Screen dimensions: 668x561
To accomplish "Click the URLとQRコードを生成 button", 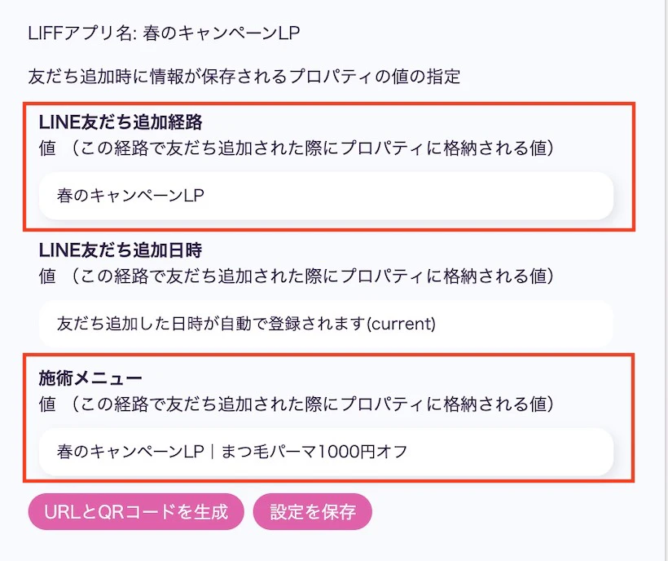I will [136, 511].
